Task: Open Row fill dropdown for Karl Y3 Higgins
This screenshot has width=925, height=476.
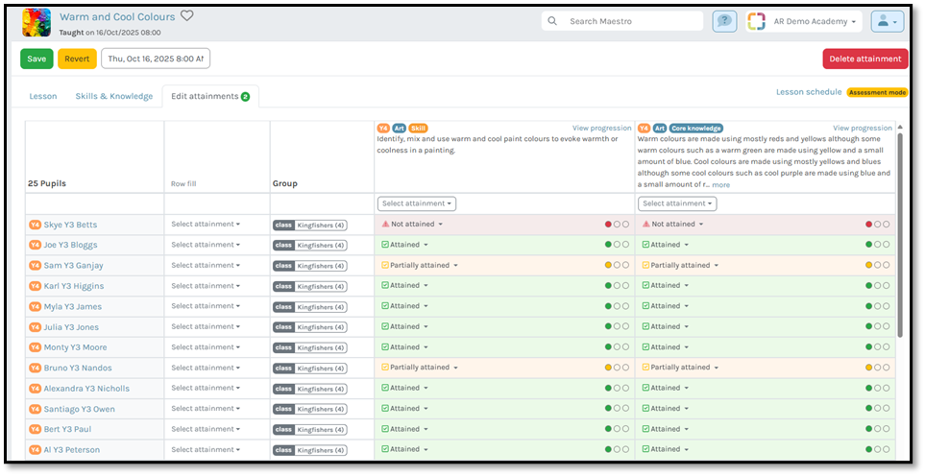Action: tap(206, 286)
